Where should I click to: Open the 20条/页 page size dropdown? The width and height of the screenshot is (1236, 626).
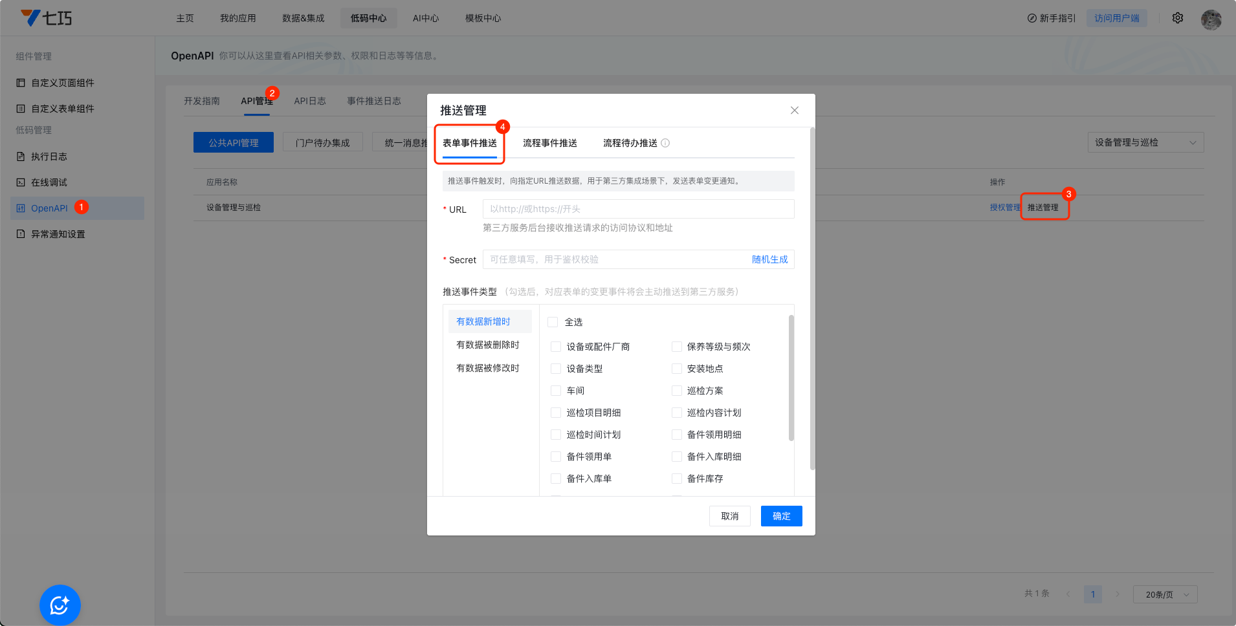click(1165, 594)
